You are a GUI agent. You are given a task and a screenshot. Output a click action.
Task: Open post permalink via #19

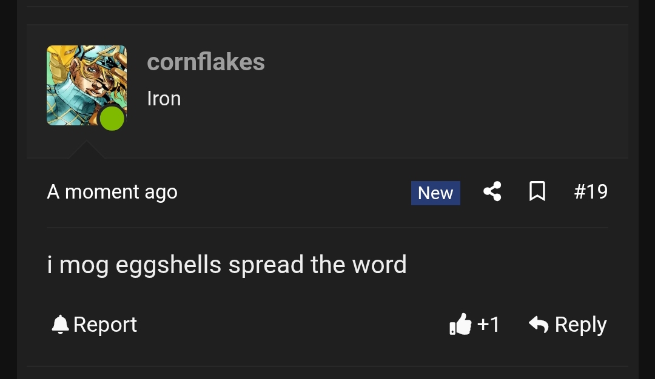[590, 191]
